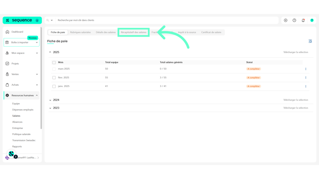The image size is (319, 179).
Task: Click A compléter status for févr. 2025
Action: (x=254, y=78)
